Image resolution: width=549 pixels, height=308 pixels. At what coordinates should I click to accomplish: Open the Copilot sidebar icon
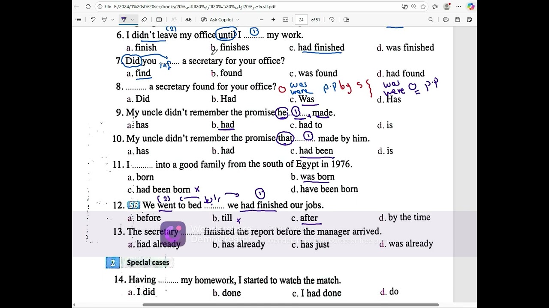coord(471,6)
